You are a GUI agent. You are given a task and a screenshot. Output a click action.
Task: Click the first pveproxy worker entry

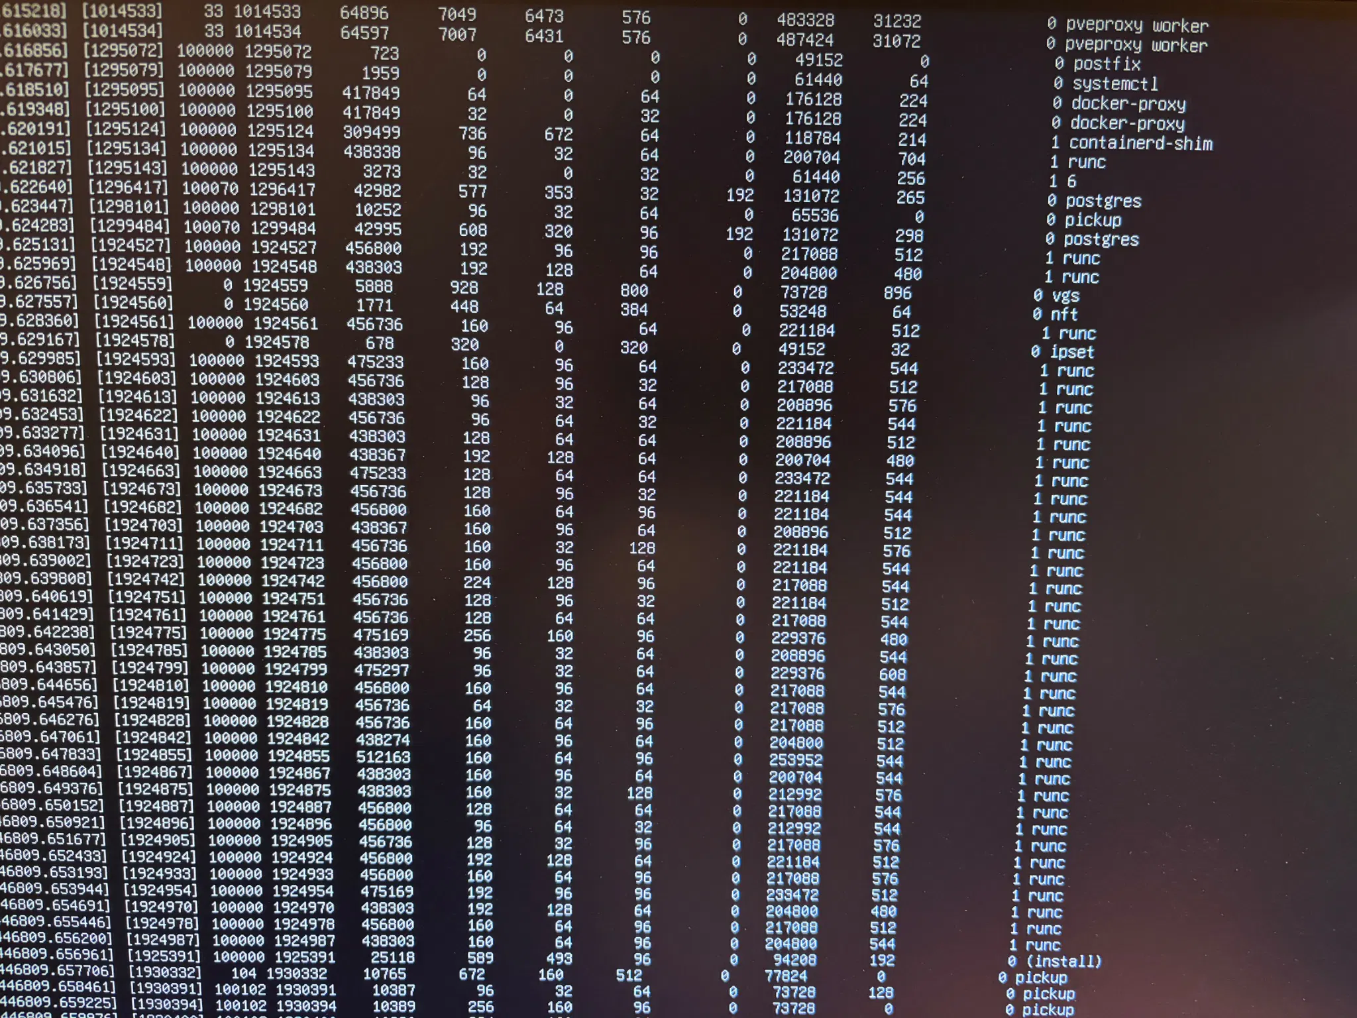tap(1136, 26)
